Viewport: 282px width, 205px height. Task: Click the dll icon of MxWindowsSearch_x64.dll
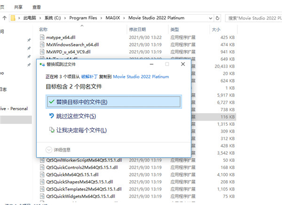42,45
